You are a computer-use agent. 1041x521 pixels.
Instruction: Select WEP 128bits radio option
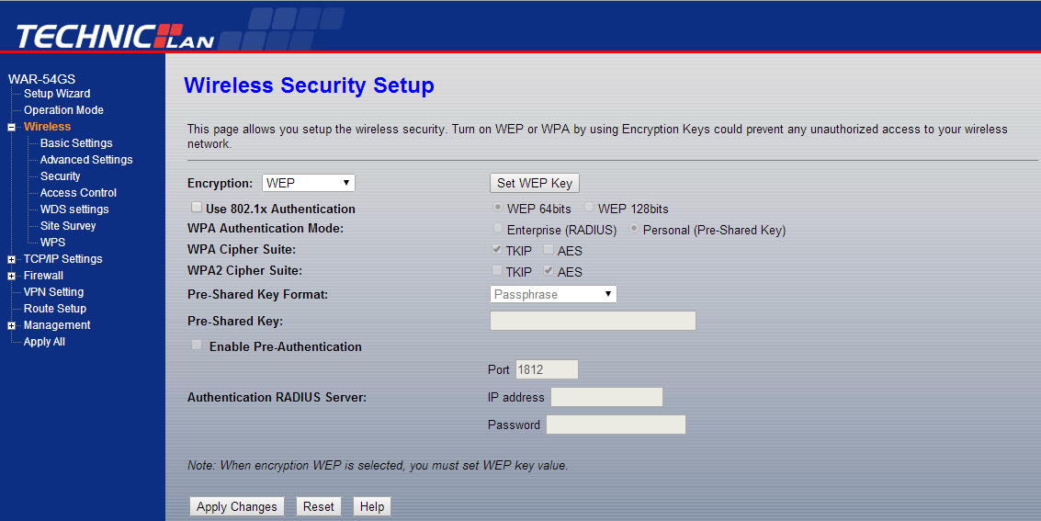[588, 207]
